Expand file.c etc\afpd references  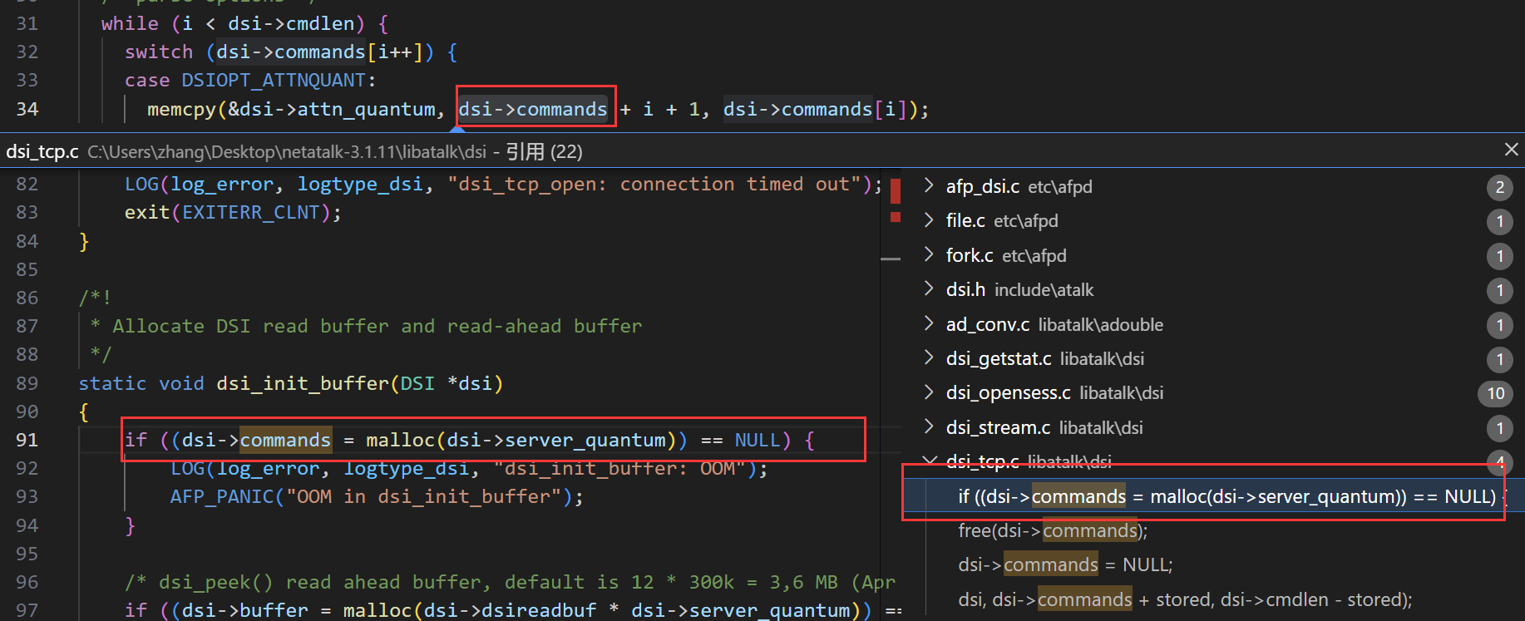point(929,220)
